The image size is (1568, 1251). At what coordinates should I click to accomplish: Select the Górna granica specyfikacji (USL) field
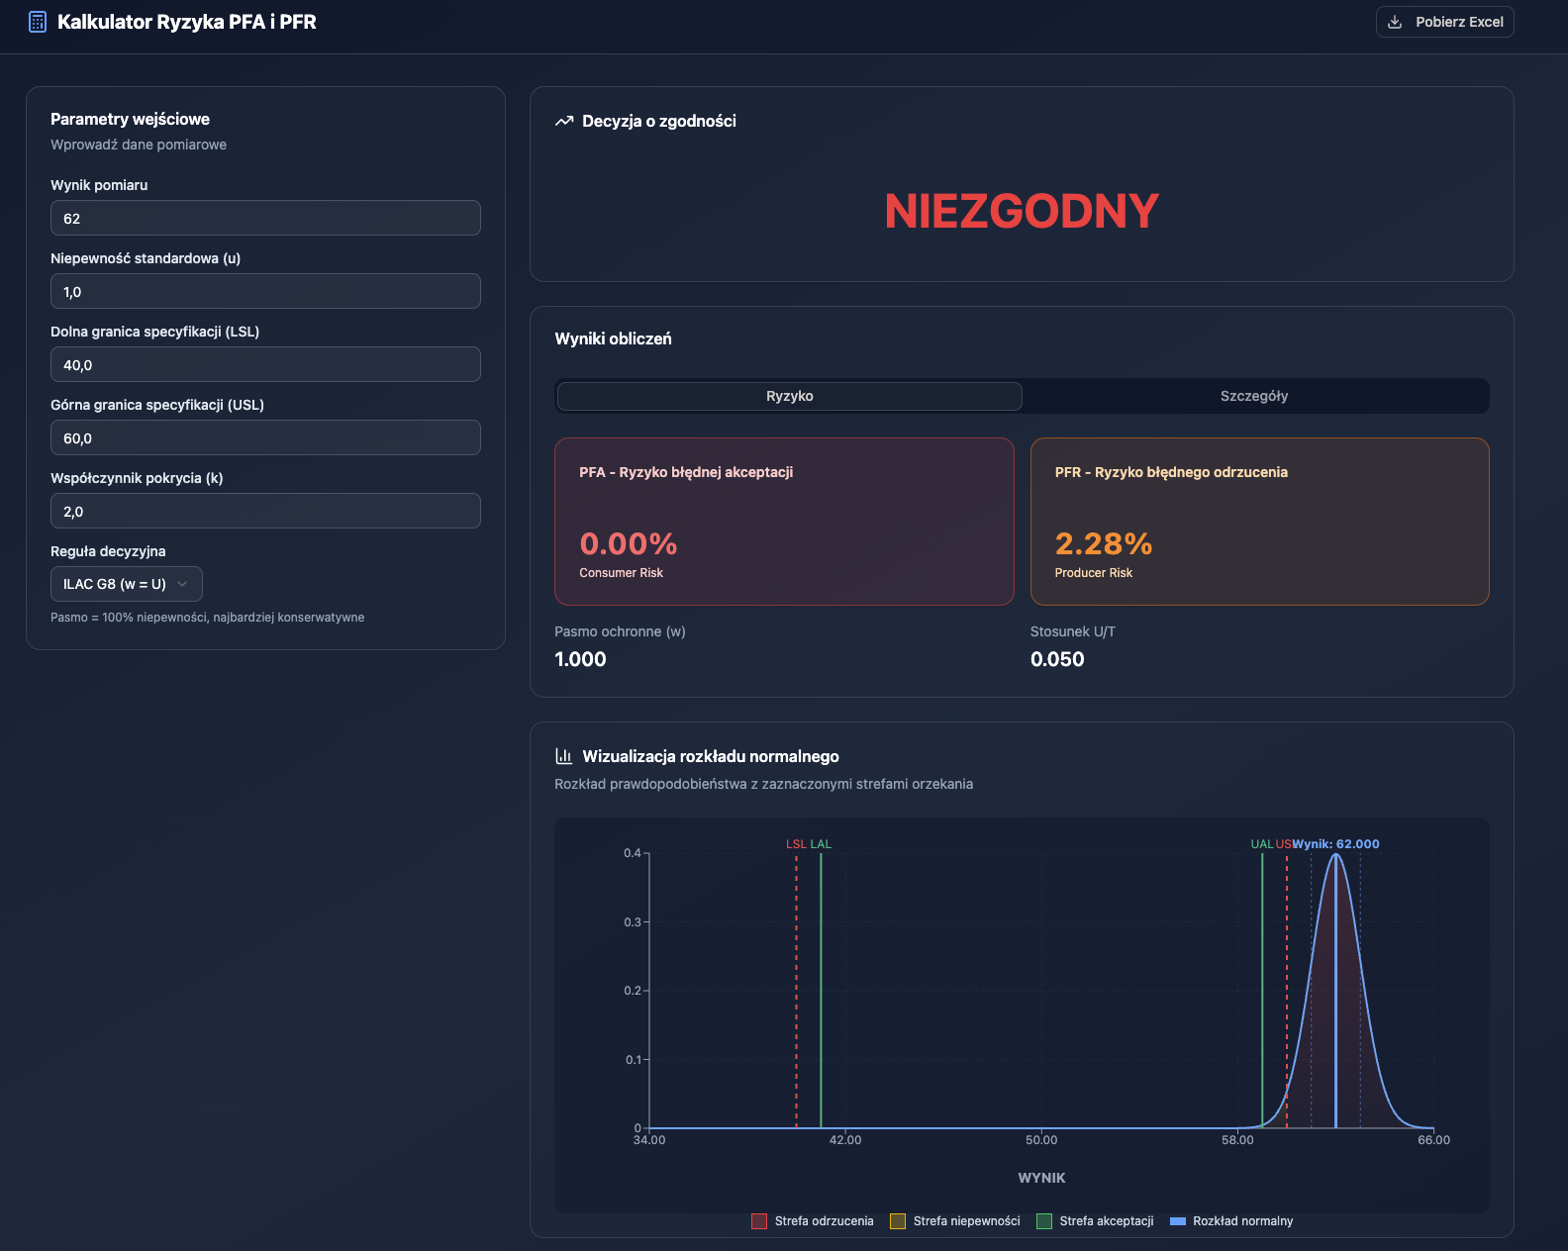pyautogui.click(x=265, y=437)
